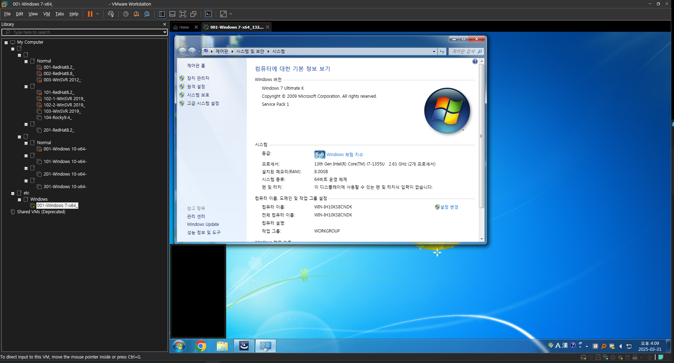Collapse the first Normal folder

click(x=26, y=61)
